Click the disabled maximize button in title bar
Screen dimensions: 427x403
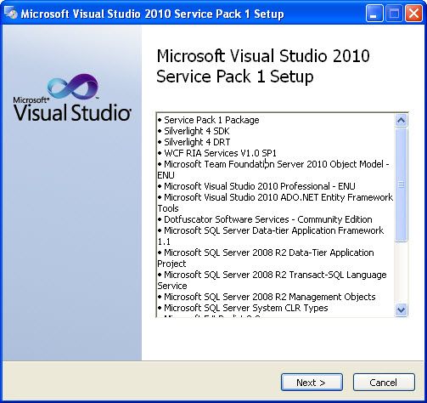click(x=394, y=14)
